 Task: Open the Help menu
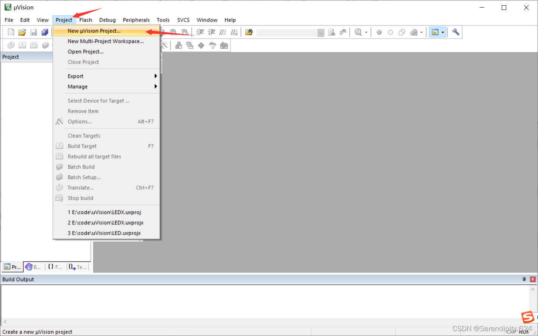click(x=230, y=20)
